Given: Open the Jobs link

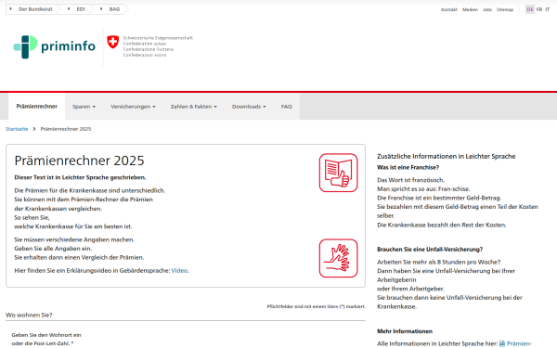Looking at the screenshot, I should click(x=487, y=9).
